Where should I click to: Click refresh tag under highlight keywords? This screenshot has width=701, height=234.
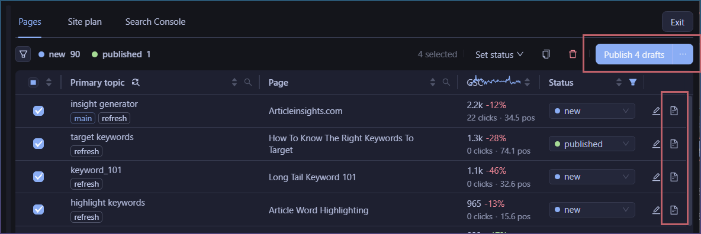click(x=86, y=217)
